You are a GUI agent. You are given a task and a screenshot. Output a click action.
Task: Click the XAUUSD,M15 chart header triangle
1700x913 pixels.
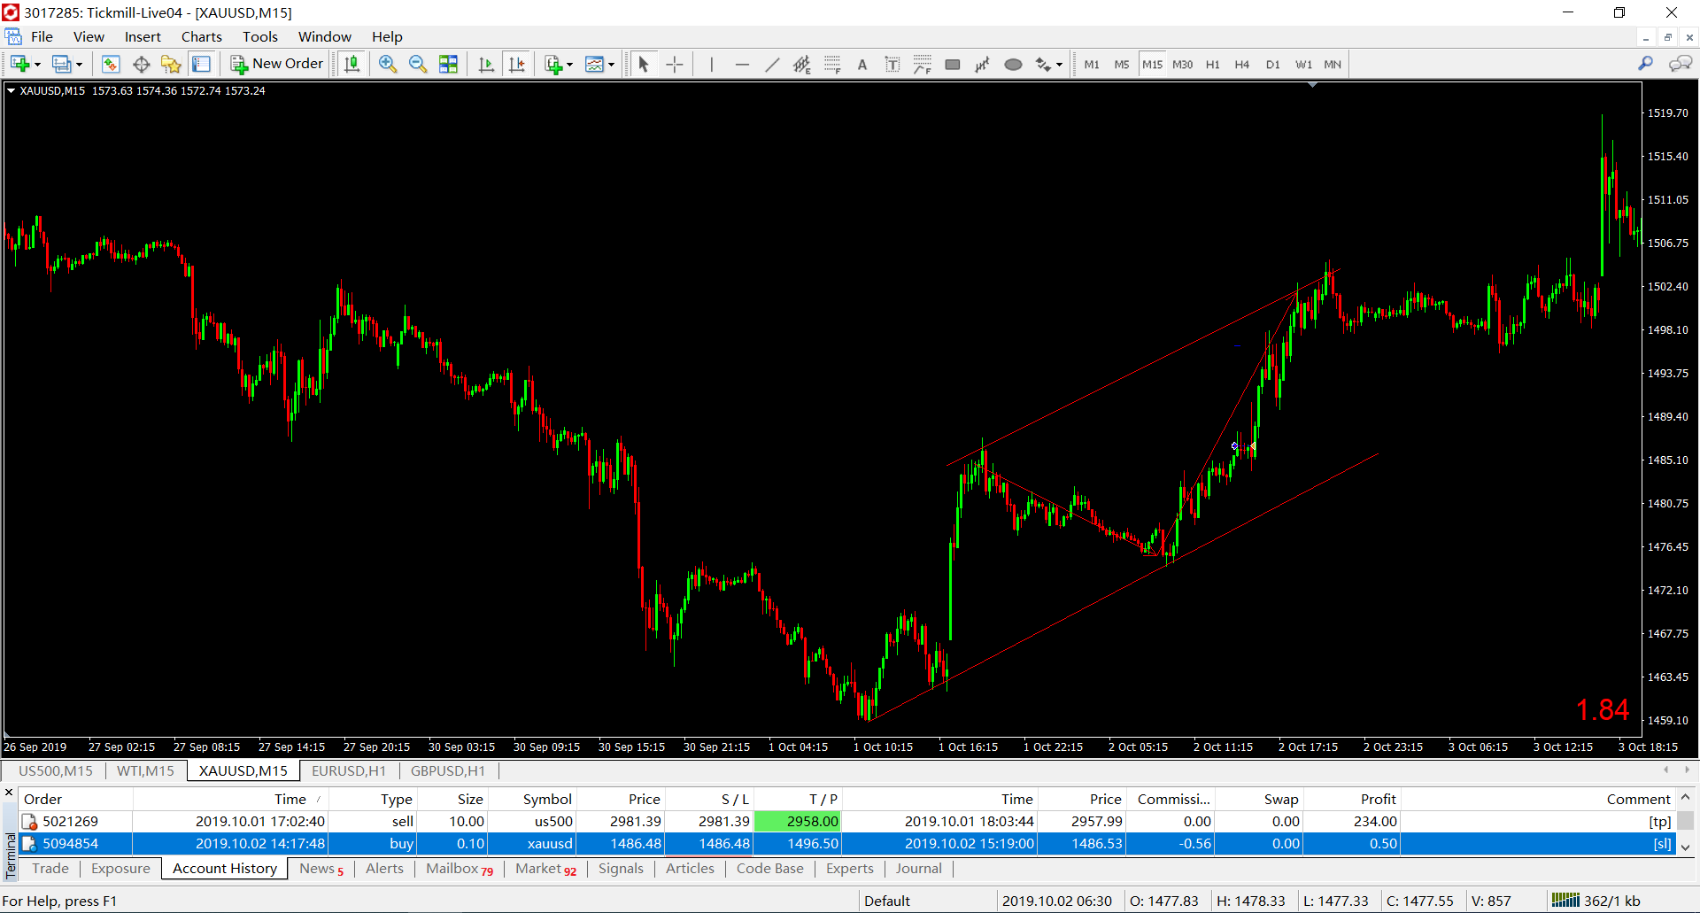[x=12, y=90]
